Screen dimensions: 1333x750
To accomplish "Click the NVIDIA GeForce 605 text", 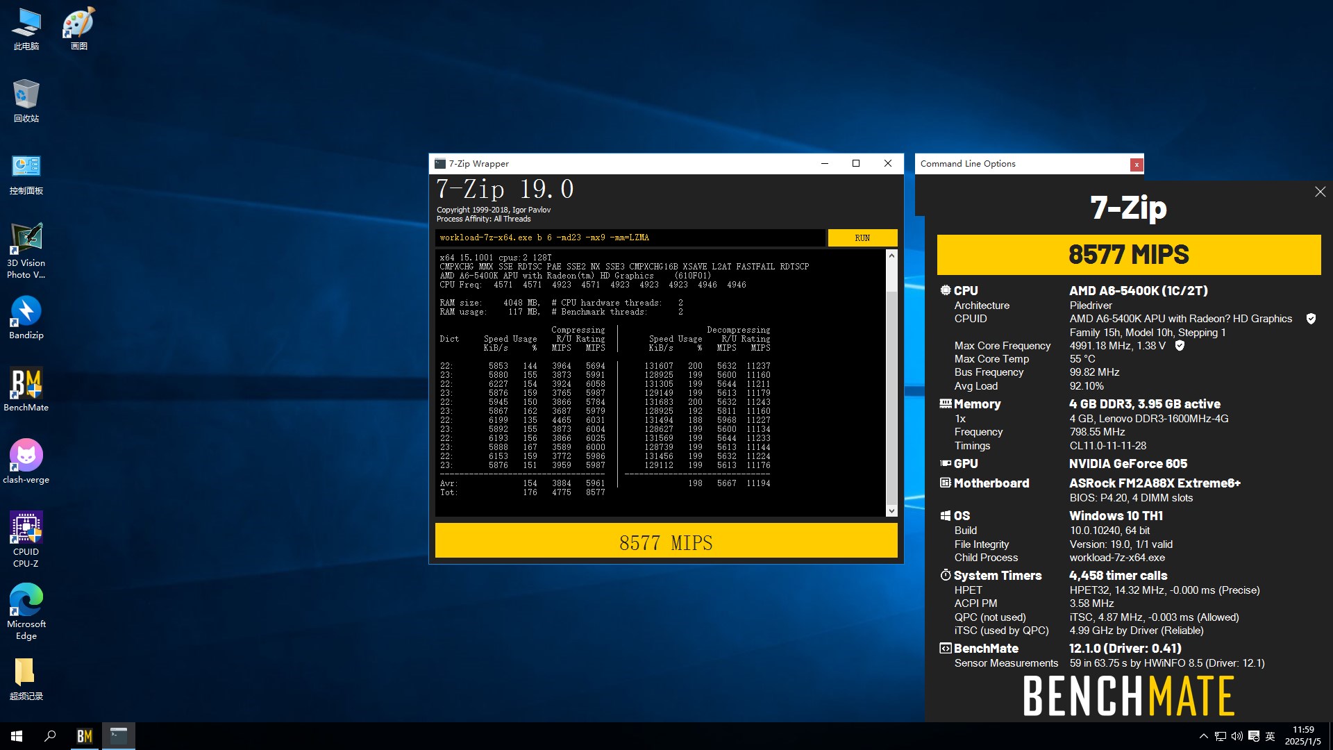I will tap(1128, 464).
